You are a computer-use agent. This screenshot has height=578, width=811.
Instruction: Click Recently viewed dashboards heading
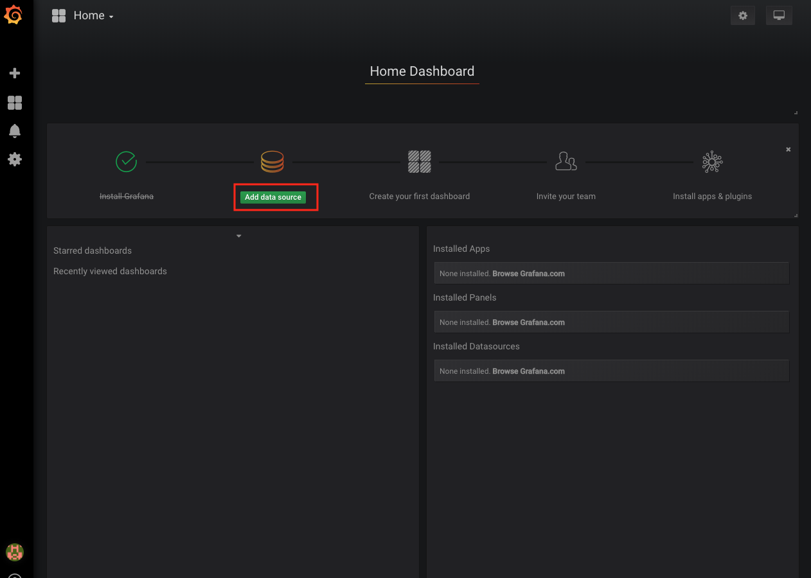[x=110, y=271]
